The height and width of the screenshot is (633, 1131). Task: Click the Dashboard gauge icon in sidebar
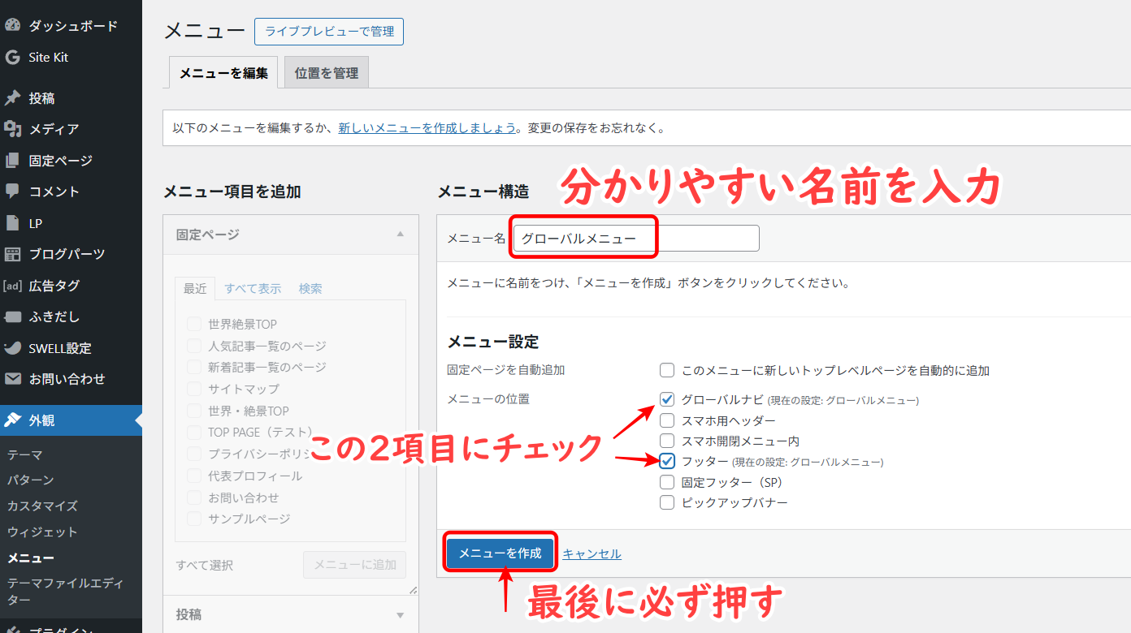12,25
